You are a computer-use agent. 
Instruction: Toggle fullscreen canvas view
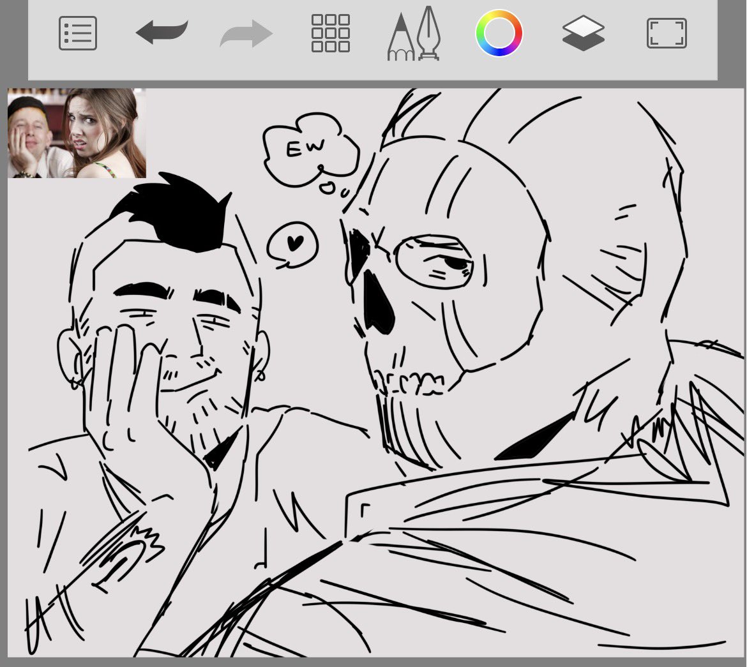pyautogui.click(x=667, y=33)
